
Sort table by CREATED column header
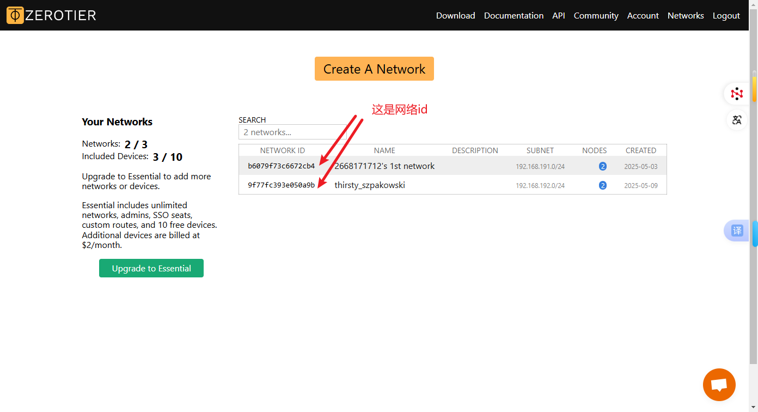tap(640, 150)
